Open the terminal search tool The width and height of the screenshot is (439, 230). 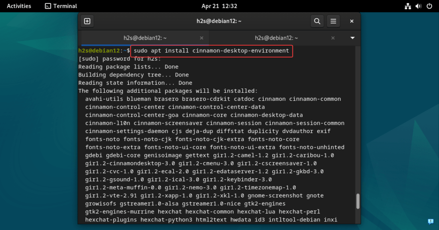pyautogui.click(x=317, y=21)
